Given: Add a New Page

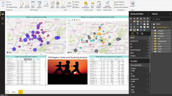Looking at the screenshot, I should (x=53, y=5).
